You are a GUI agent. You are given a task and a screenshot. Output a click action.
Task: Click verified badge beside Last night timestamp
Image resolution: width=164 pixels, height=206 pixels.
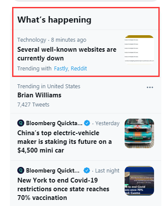point(87,170)
